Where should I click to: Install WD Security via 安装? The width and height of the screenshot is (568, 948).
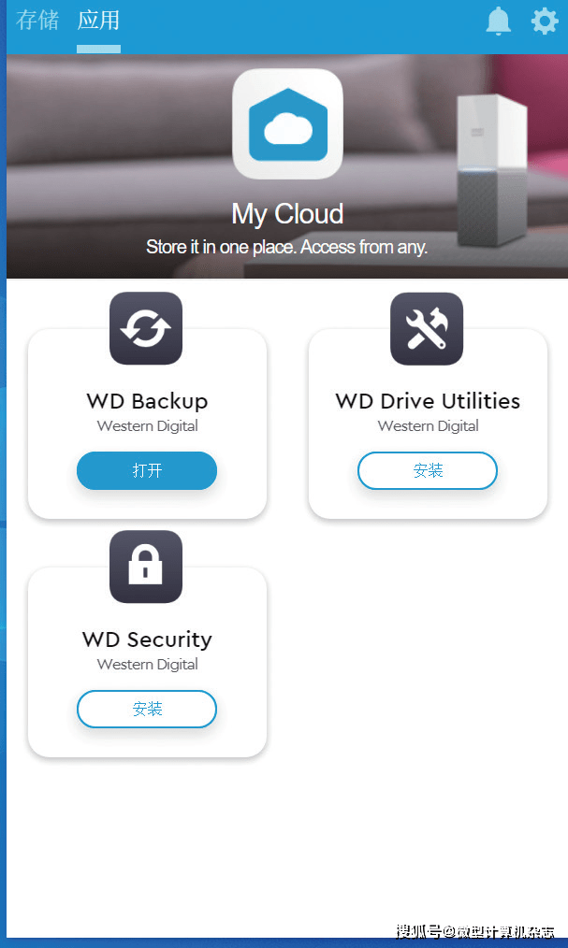tap(147, 709)
